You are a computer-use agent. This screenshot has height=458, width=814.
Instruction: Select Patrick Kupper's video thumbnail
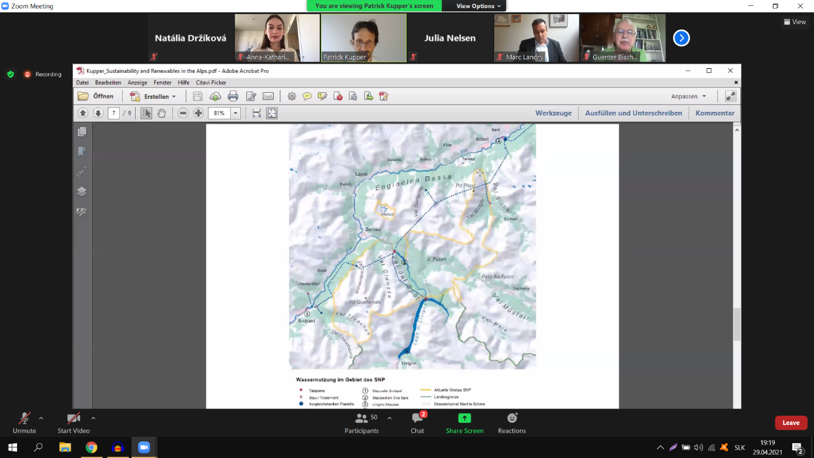(x=363, y=38)
